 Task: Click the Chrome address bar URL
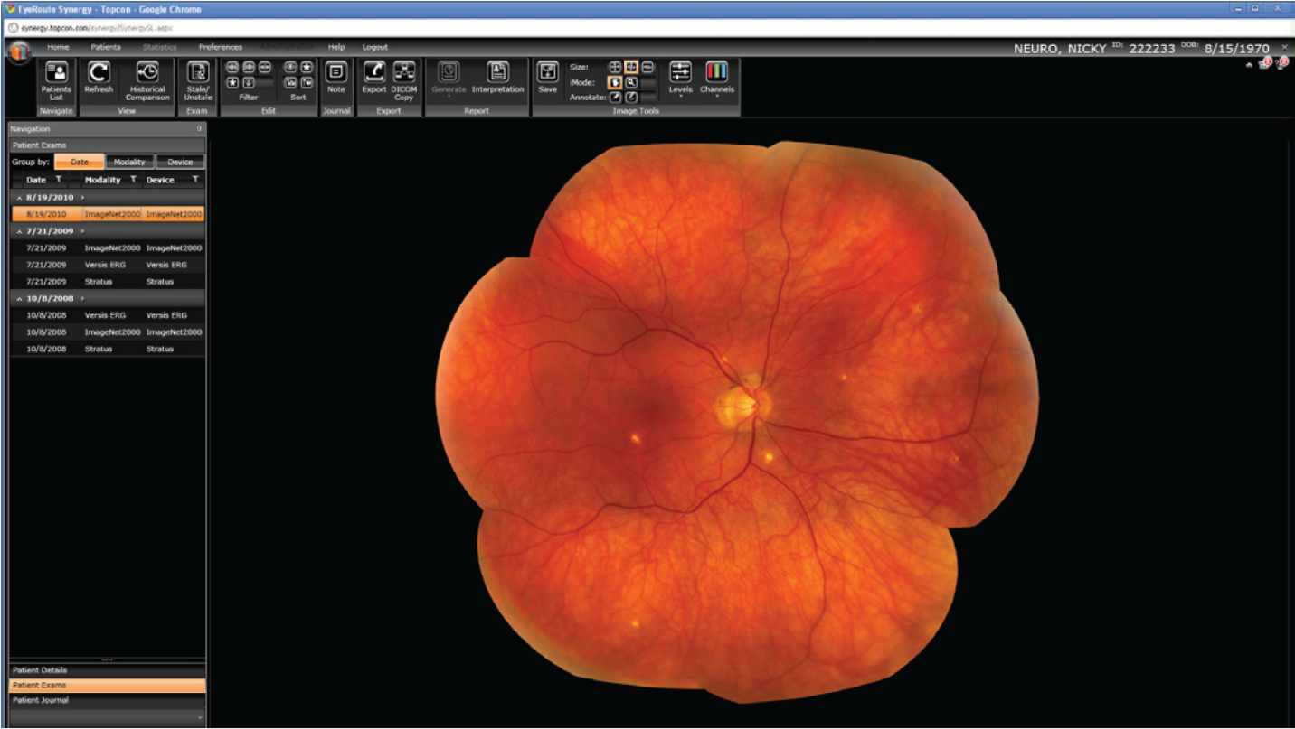coord(97,27)
